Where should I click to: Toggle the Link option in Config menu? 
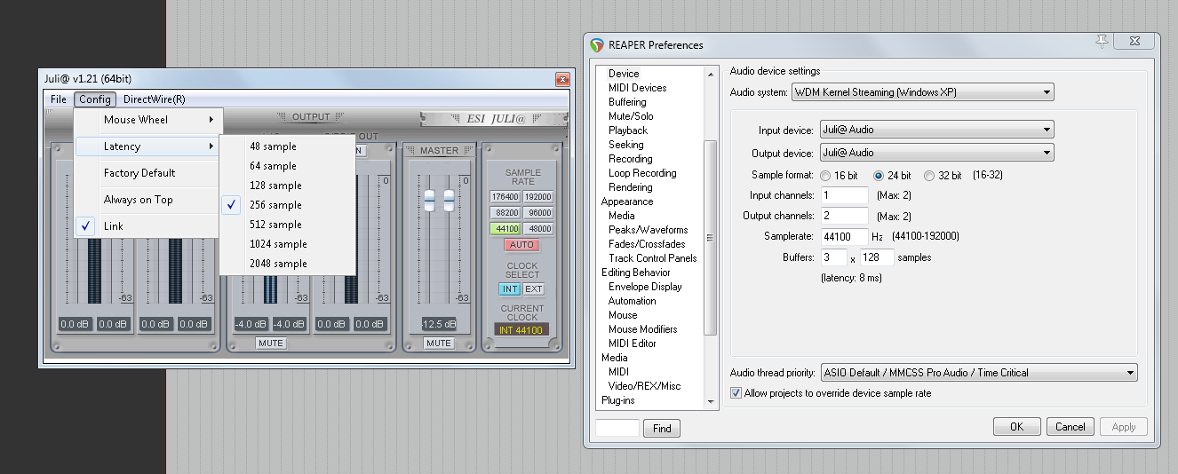click(x=148, y=226)
